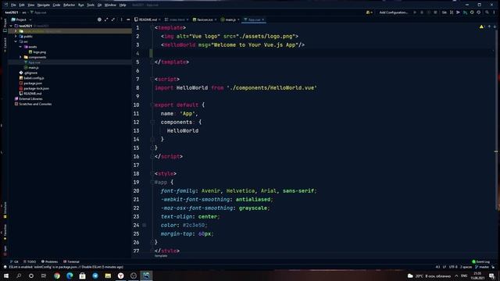500x281 pixels.
Task: Click the color swatch on line 24
Action: pos(145,226)
